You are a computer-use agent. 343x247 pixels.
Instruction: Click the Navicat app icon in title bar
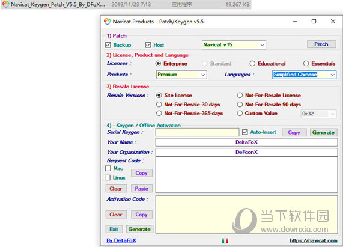tap(107, 22)
